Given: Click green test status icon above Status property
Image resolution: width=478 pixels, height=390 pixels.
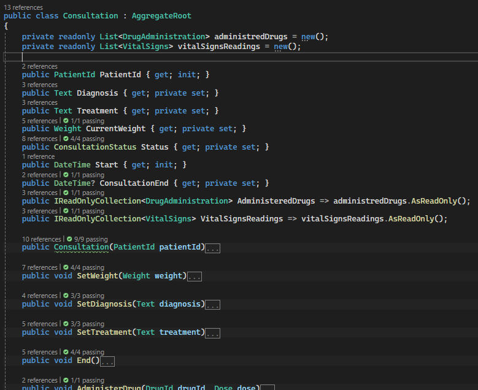Looking at the screenshot, I should click(66, 139).
